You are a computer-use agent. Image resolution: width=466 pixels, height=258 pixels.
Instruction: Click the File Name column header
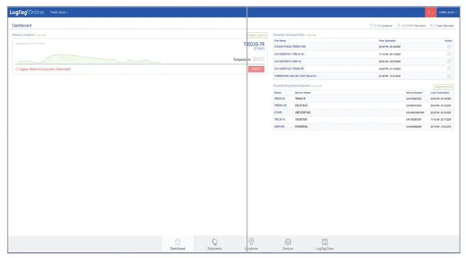coord(280,41)
